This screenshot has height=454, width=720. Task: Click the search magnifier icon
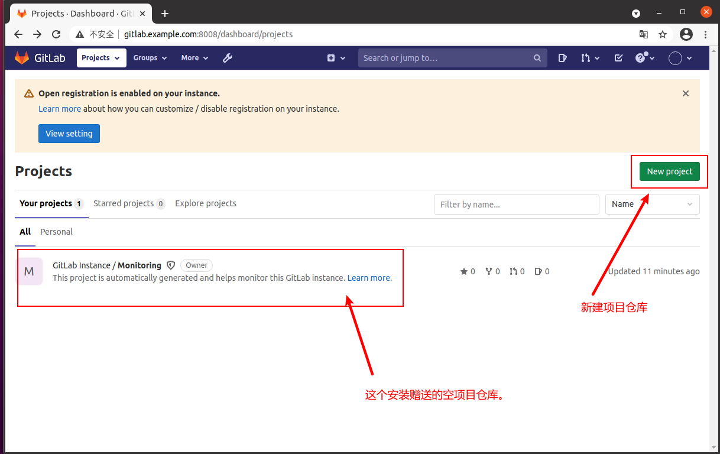(x=537, y=58)
